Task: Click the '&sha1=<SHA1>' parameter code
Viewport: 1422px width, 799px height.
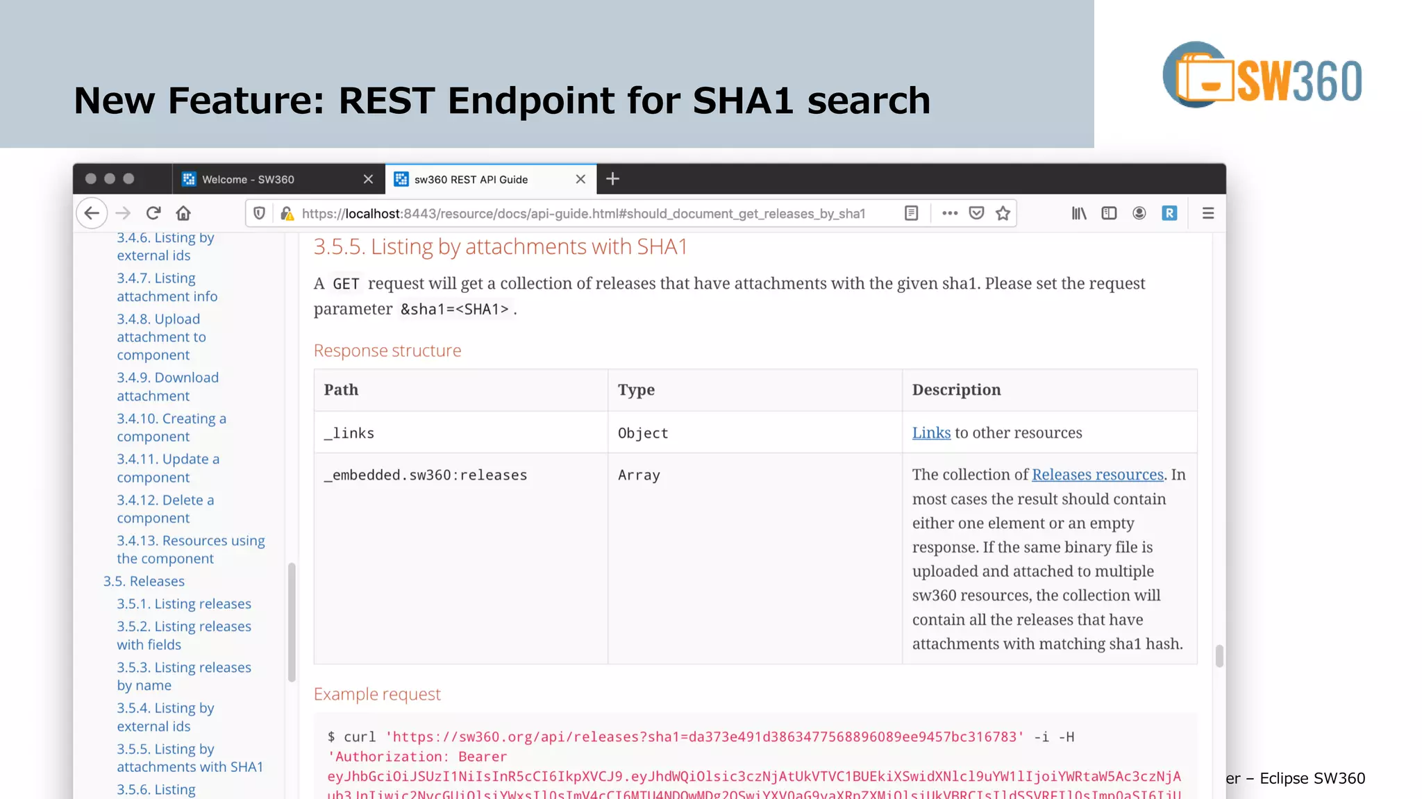Action: [x=455, y=309]
